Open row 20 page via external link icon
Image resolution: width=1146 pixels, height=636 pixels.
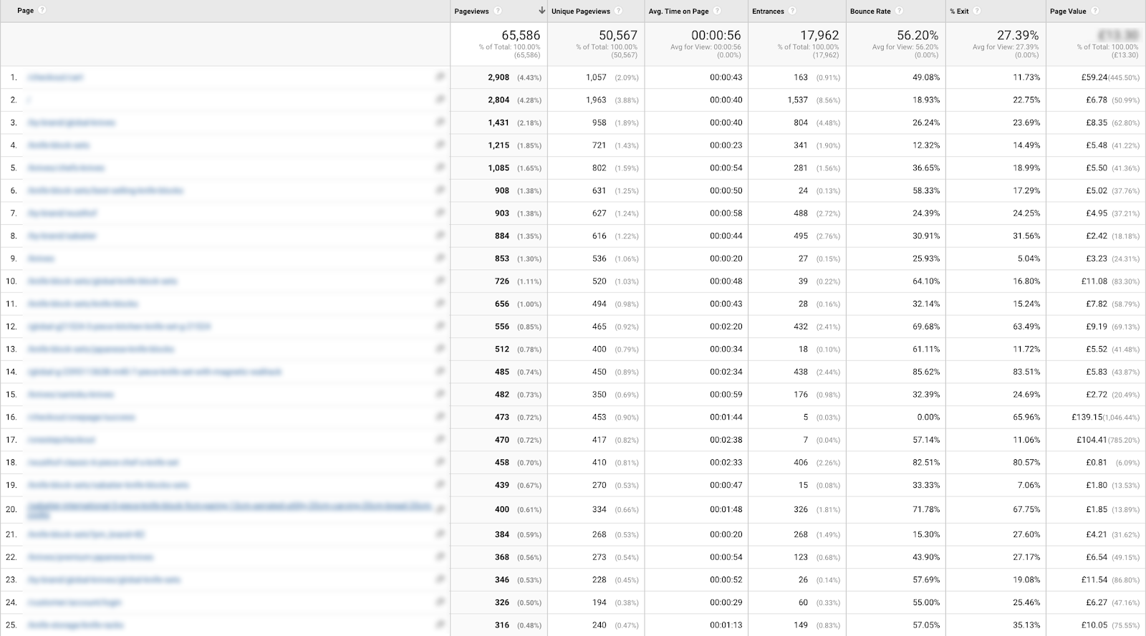440,509
